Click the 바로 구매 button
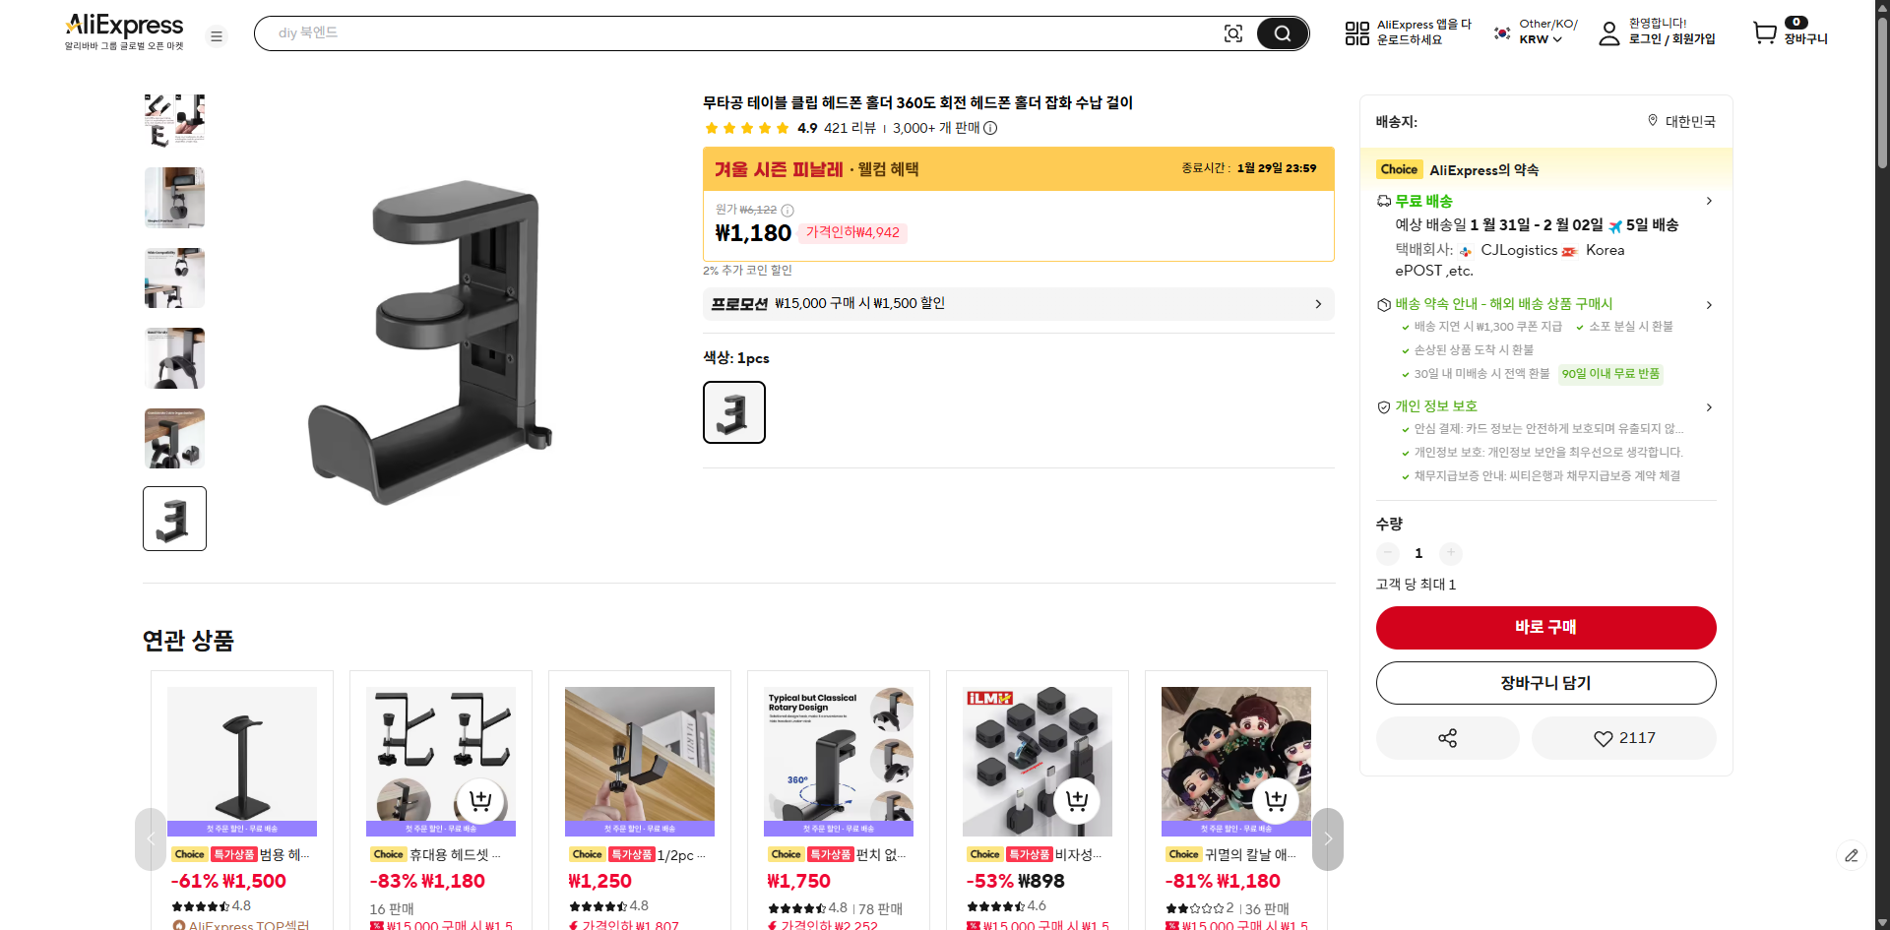 pyautogui.click(x=1545, y=627)
